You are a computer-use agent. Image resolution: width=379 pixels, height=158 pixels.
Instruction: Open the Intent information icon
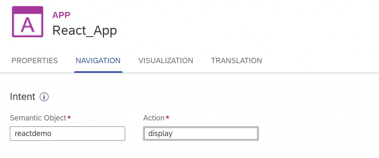click(44, 97)
